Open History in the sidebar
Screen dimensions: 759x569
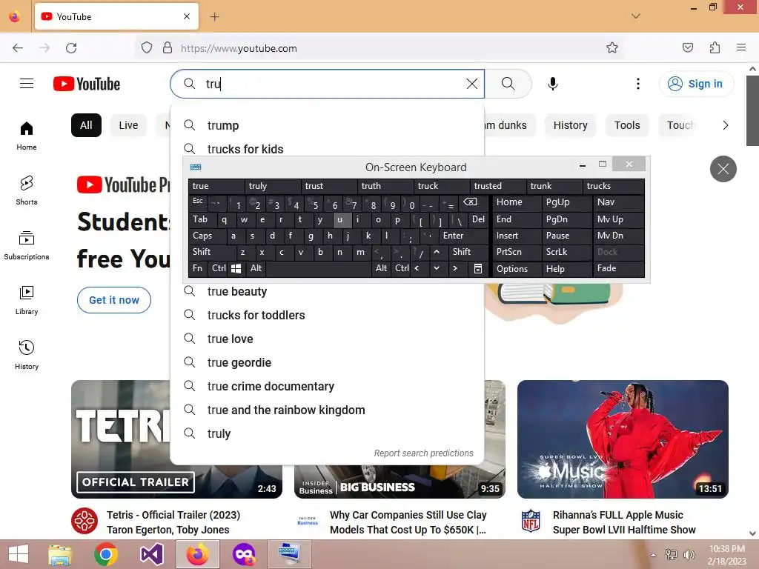click(27, 355)
